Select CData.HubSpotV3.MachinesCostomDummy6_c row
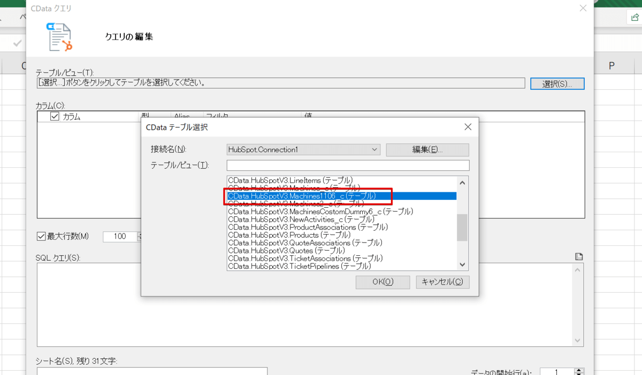This screenshot has height=375, width=642. pyautogui.click(x=342, y=212)
